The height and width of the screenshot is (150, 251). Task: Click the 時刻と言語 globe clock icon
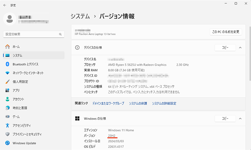point(7,108)
